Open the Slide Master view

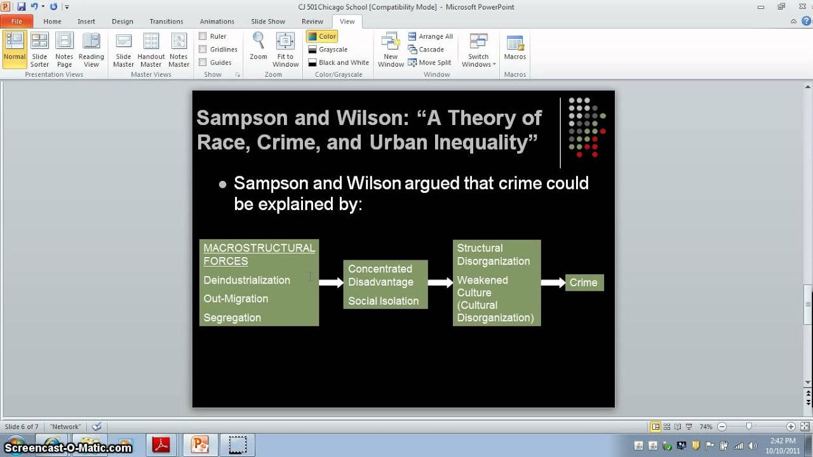point(123,50)
